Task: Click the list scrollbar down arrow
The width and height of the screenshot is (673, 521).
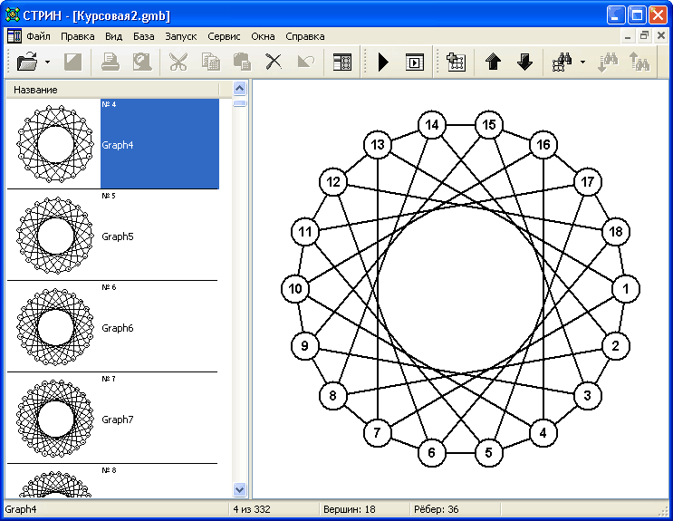Action: [x=240, y=489]
